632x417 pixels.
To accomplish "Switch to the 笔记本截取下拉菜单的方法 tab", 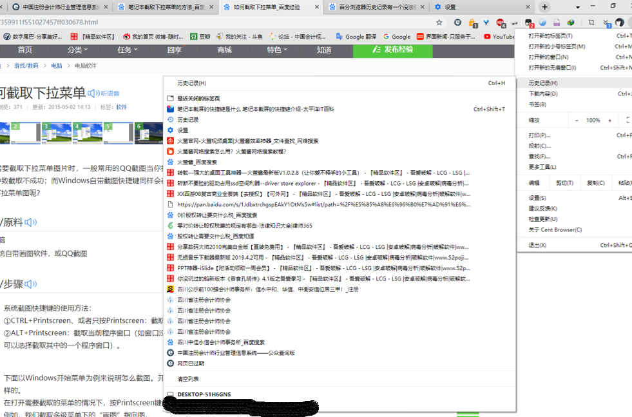I will [x=166, y=7].
